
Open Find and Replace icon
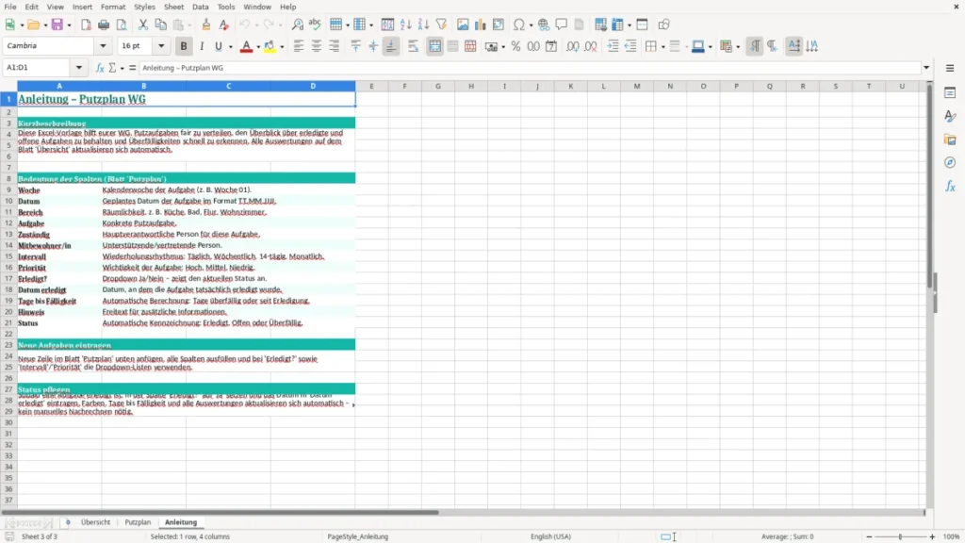pyautogui.click(x=297, y=25)
